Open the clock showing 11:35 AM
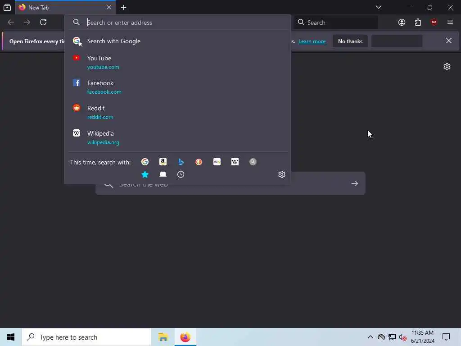Image resolution: width=461 pixels, height=346 pixels. [422, 337]
